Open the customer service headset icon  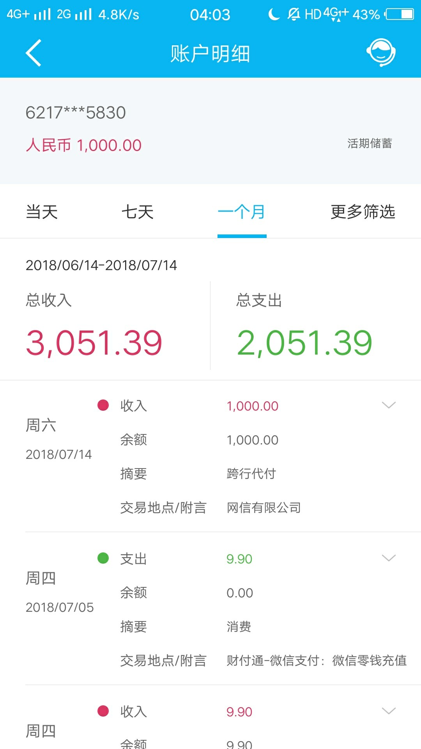pos(381,53)
